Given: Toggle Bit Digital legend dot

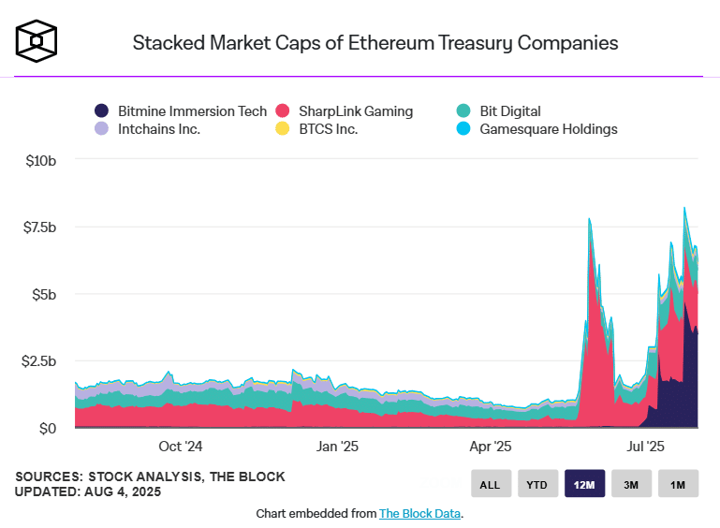Looking at the screenshot, I should click(x=463, y=111).
